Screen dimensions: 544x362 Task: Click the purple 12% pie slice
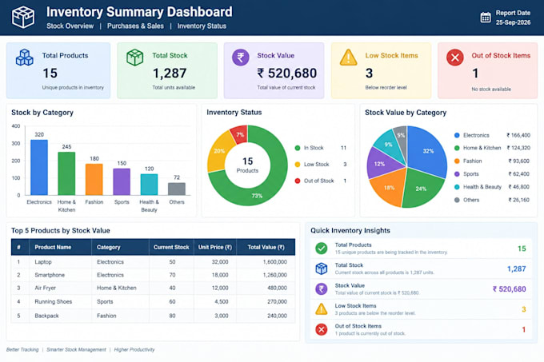380,164
